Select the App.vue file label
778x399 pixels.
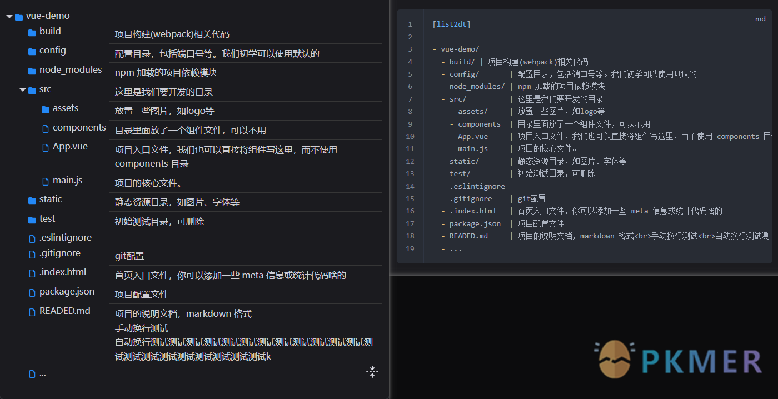click(x=70, y=147)
